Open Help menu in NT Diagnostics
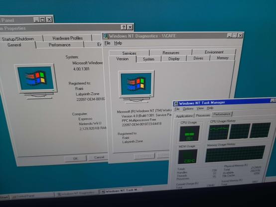 pyautogui.click(x=118, y=43)
